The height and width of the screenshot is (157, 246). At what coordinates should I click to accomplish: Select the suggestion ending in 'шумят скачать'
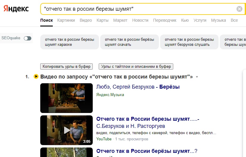point(129,42)
